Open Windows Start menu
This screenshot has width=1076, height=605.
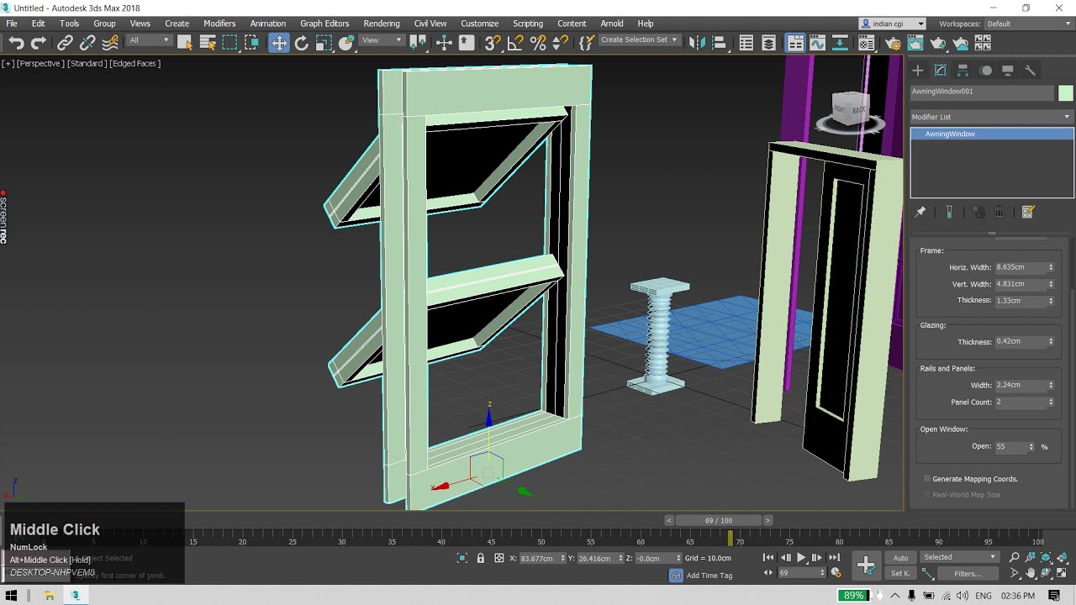tap(12, 596)
